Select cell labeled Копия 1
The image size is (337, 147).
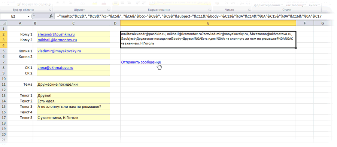(x=20, y=51)
